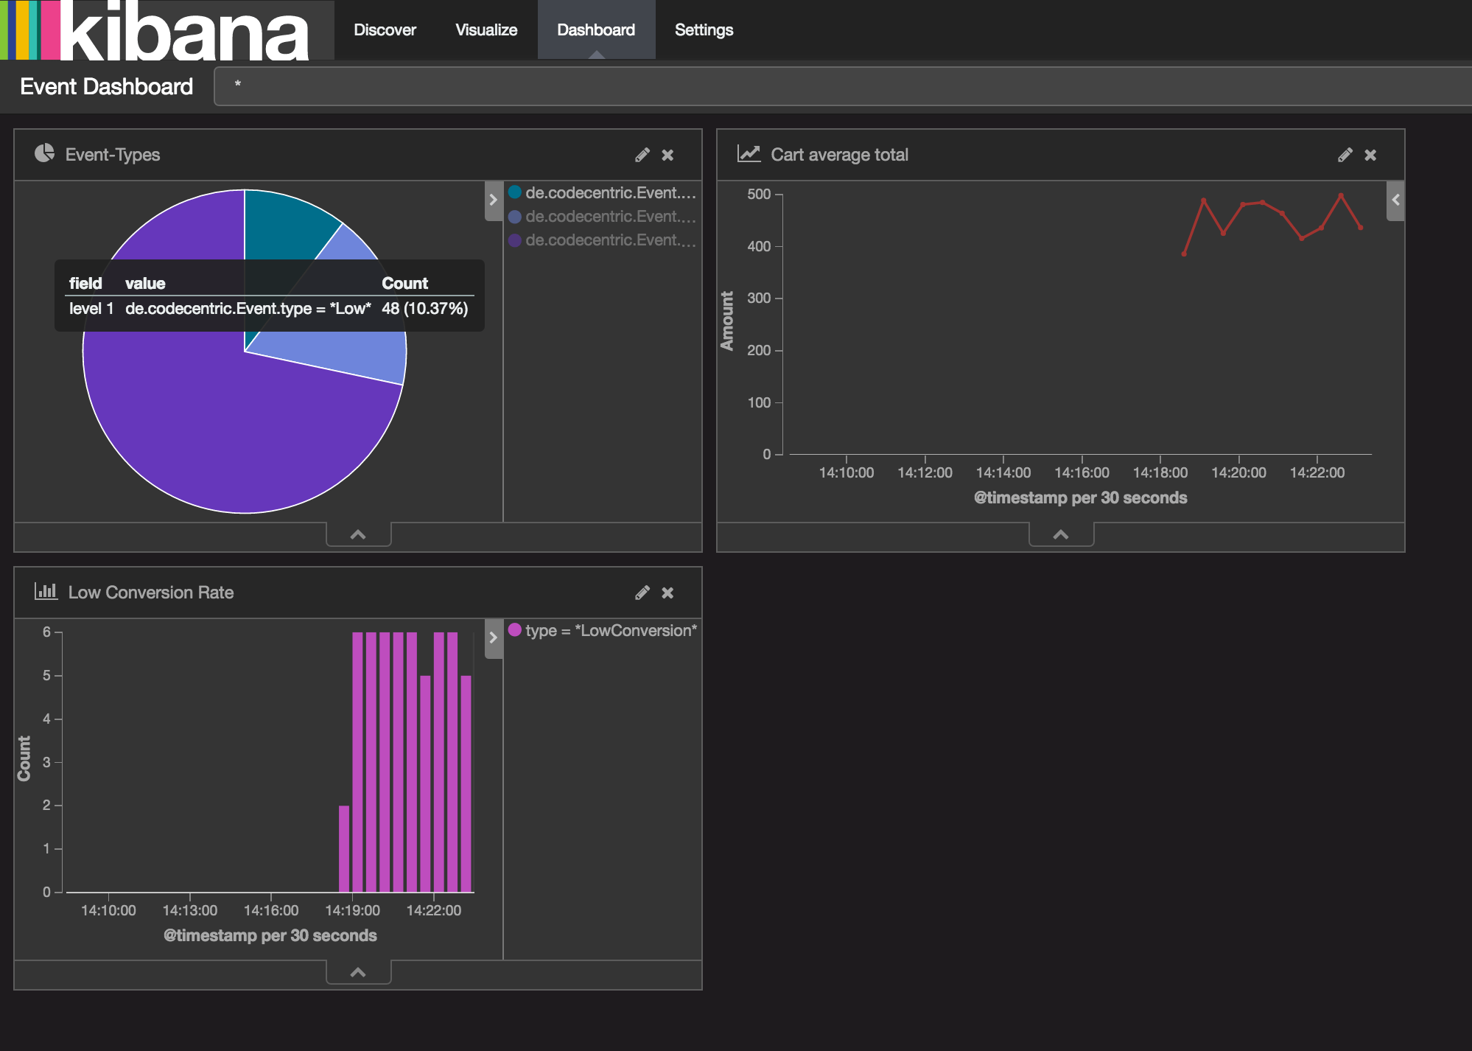Collapse the Event-Types legend with chevron
The image size is (1472, 1051).
(x=494, y=200)
